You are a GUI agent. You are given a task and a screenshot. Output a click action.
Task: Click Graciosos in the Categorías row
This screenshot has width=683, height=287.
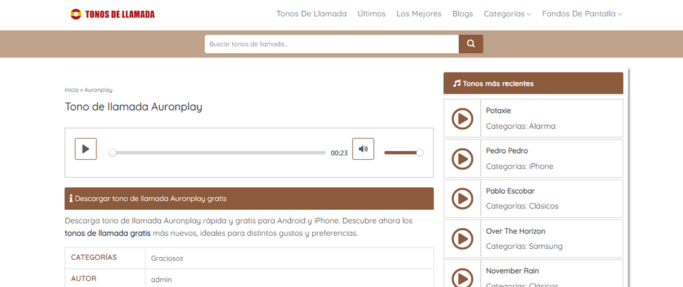(167, 258)
